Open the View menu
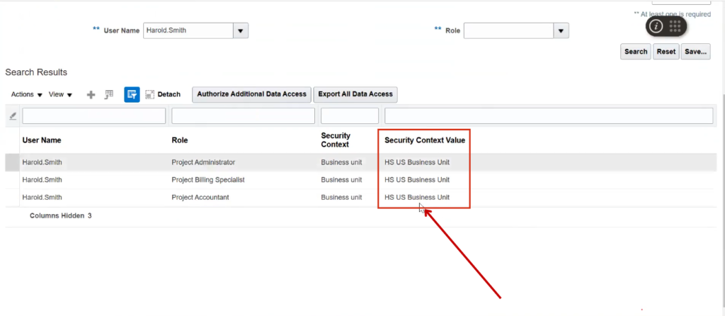The height and width of the screenshot is (316, 725). pyautogui.click(x=60, y=95)
